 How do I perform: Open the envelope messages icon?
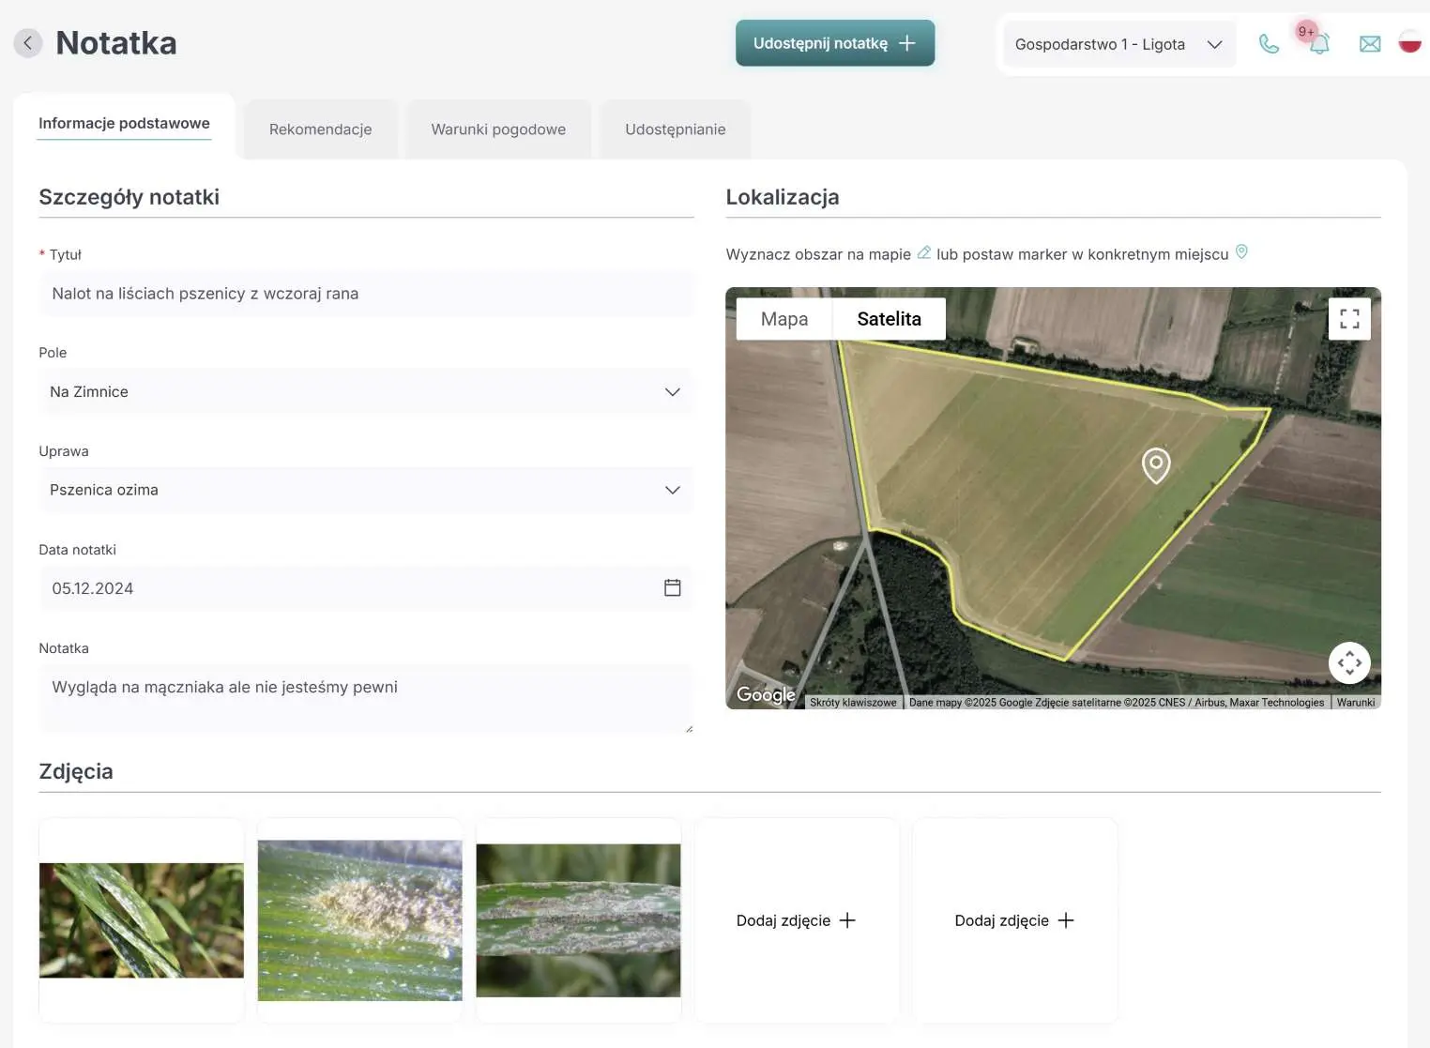(x=1370, y=44)
